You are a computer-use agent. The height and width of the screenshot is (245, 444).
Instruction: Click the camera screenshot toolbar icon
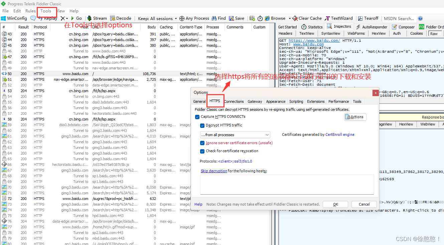[x=252, y=18]
